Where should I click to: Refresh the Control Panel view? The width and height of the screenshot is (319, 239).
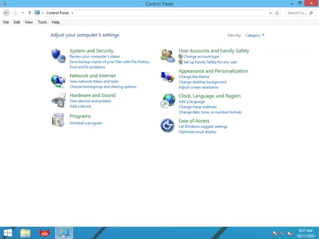point(277,13)
